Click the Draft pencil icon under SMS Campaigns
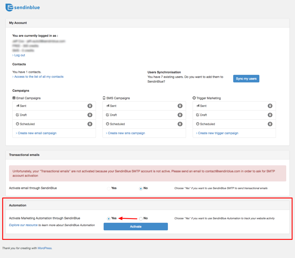The width and height of the screenshot is (295, 258). coord(108,115)
